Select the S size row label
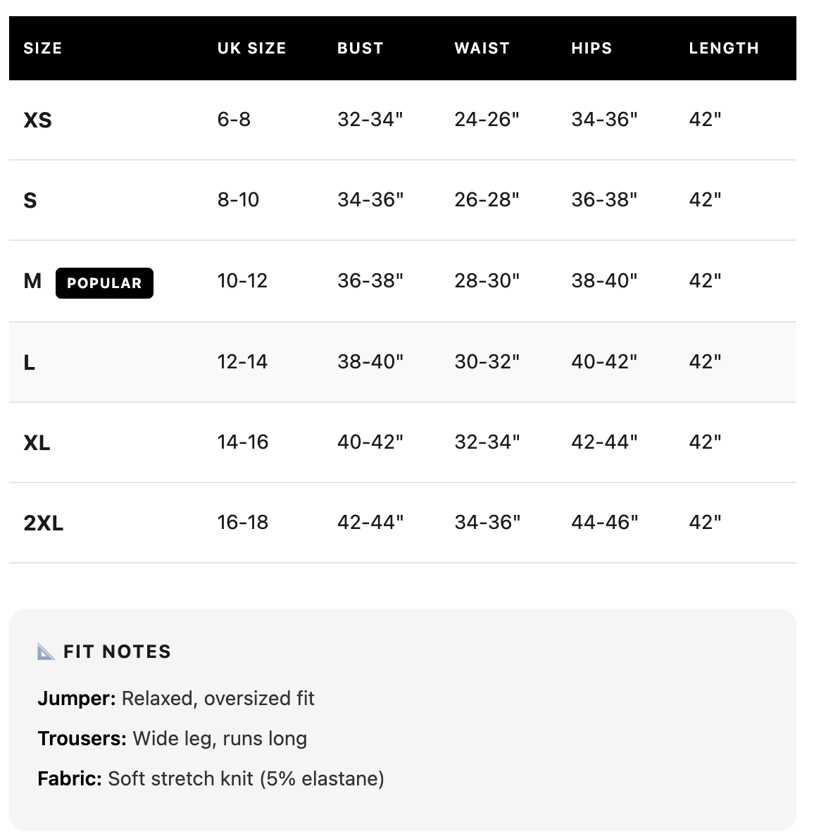The image size is (814, 834). tap(30, 201)
